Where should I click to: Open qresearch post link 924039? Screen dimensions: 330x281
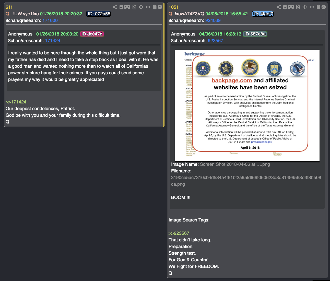click(x=213, y=20)
